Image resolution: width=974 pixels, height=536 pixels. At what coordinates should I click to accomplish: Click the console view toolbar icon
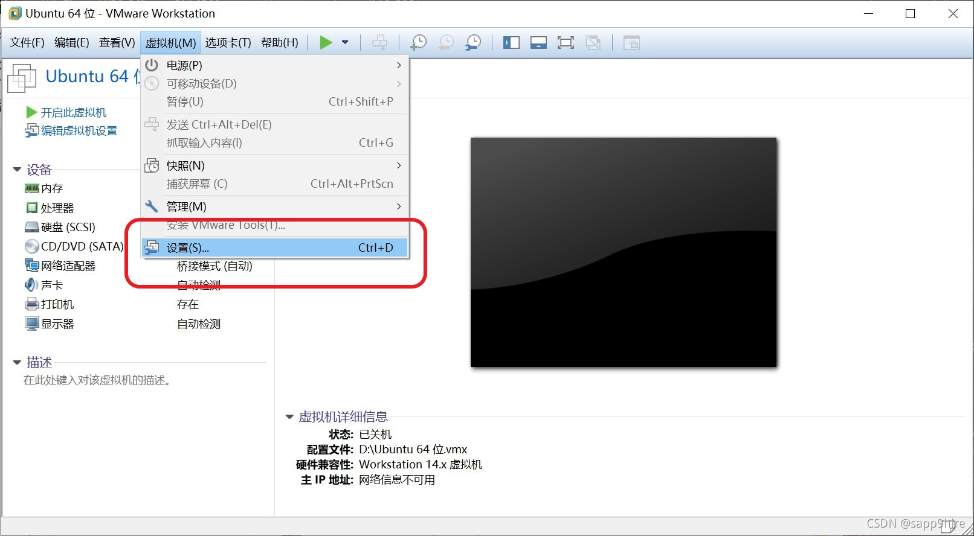tap(631, 42)
